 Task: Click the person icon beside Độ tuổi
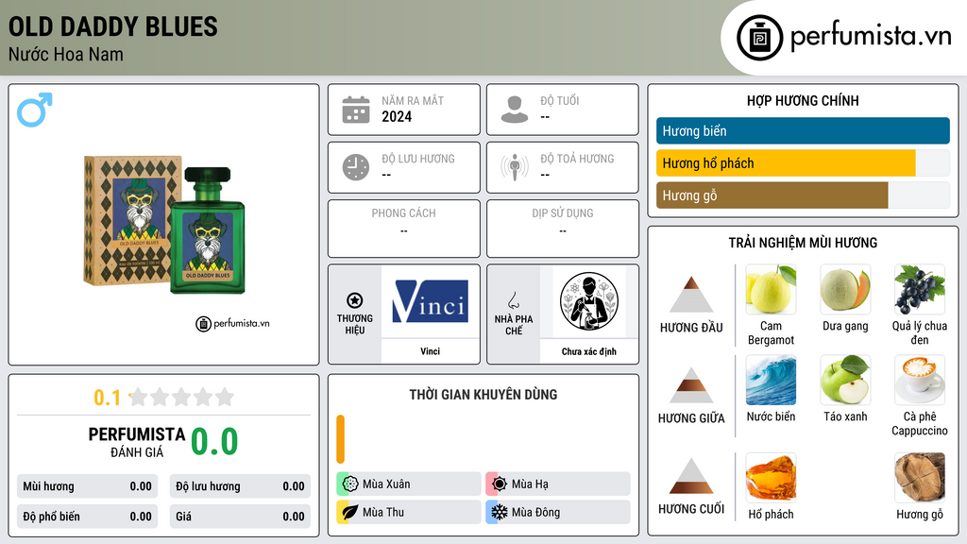pos(515,110)
